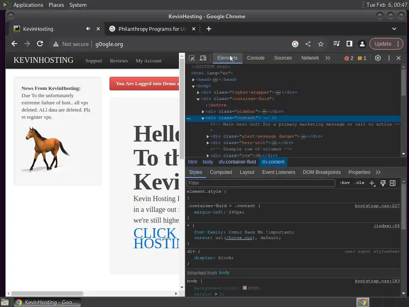Click the new style rule plus icon

click(x=372, y=183)
